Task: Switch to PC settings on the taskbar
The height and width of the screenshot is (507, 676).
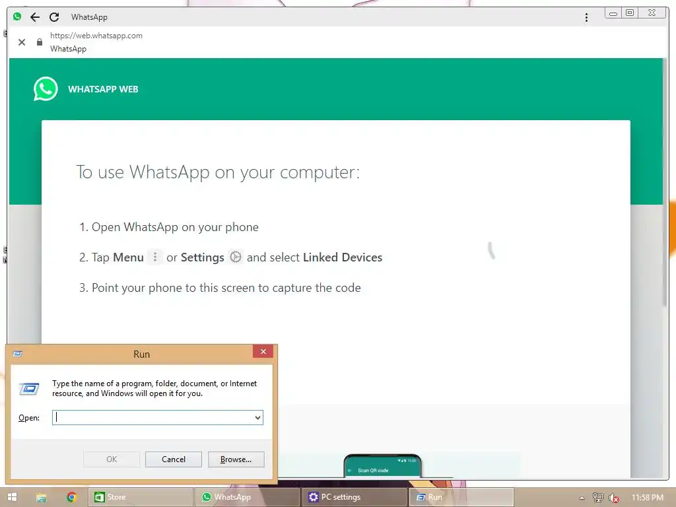Action: (x=355, y=497)
